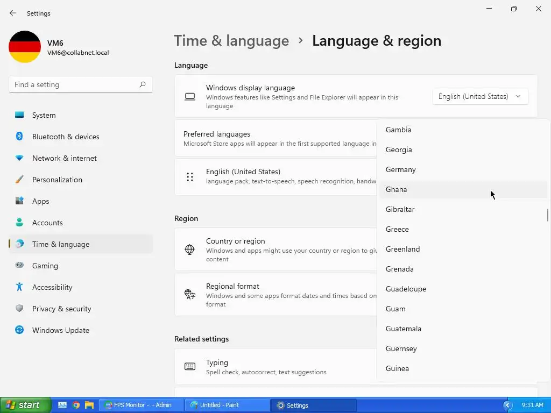
Task: Select Guernsey from the country list
Action: coord(463,348)
